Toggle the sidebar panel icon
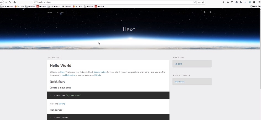The height and width of the screenshot is (120, 261). tap(232, 2)
